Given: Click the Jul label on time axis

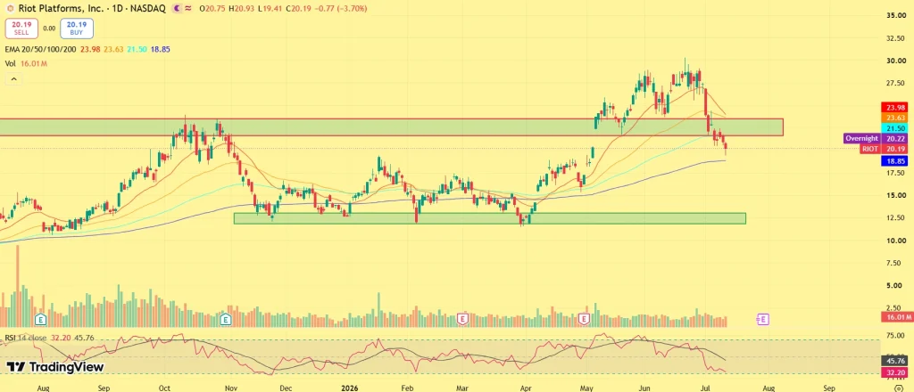Looking at the screenshot, I should (x=706, y=387).
